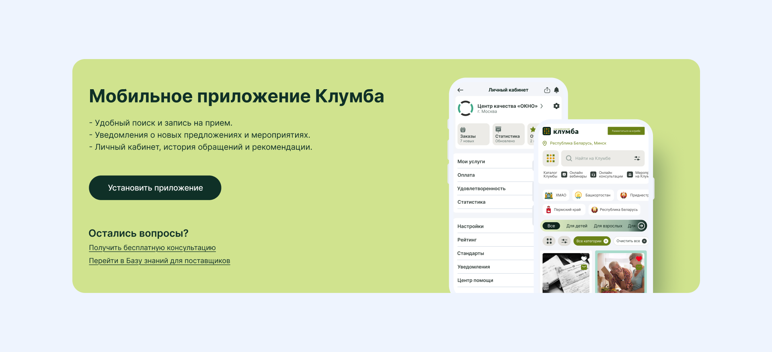Open the Республика Беларусь, Минск location selector
Viewport: 772px width, 352px height.
(x=577, y=143)
